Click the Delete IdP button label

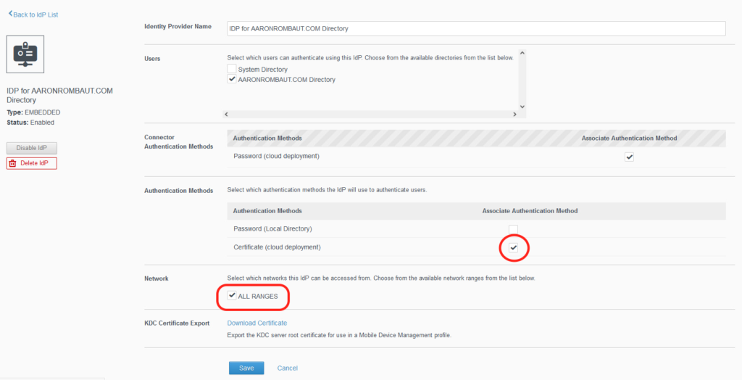[34, 163]
